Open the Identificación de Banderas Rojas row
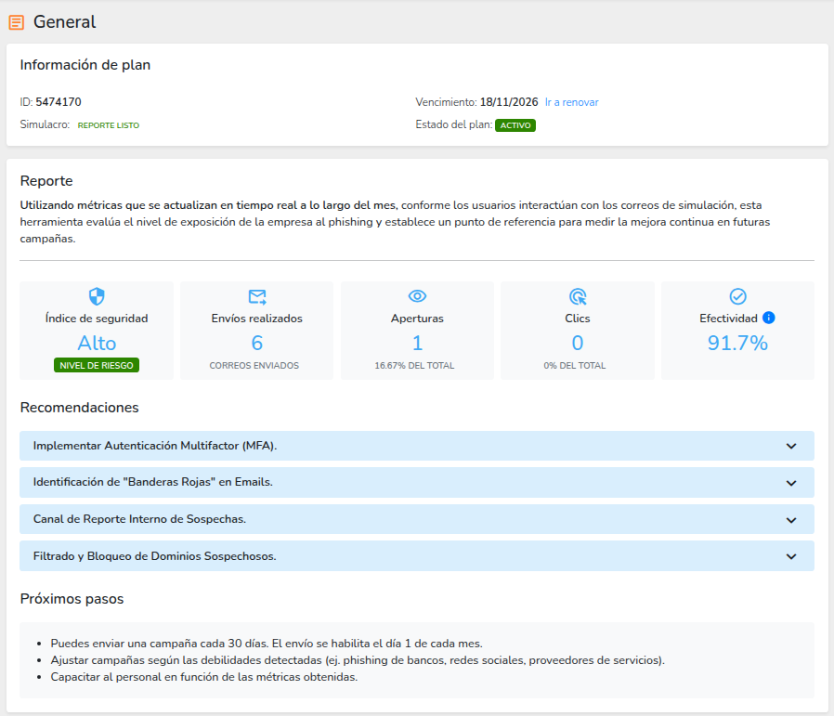 152,483
